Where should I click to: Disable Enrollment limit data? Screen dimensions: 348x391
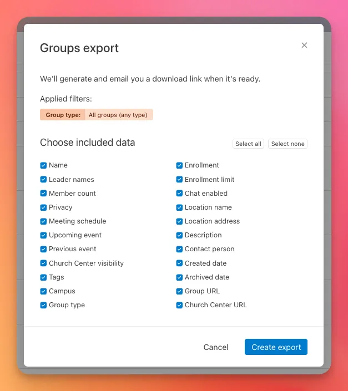(x=179, y=180)
